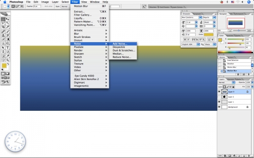Click the create new layer icon

pos(244,156)
